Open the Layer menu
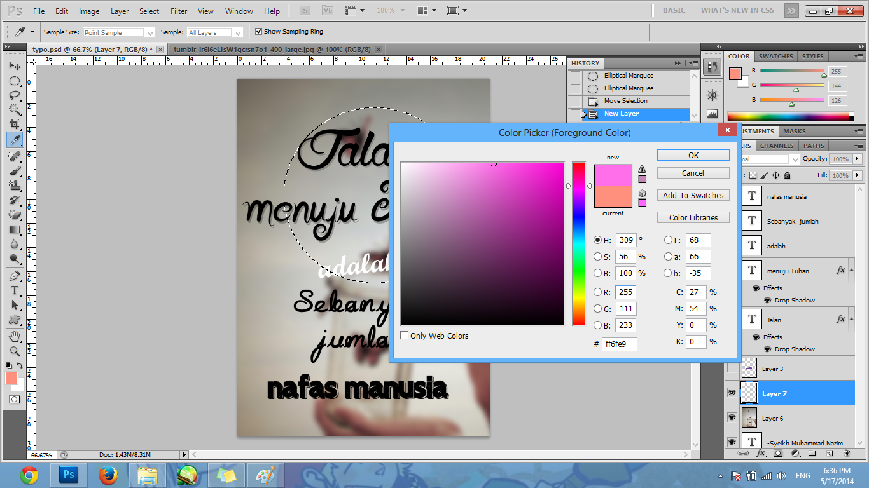This screenshot has width=869, height=488. pos(120,11)
